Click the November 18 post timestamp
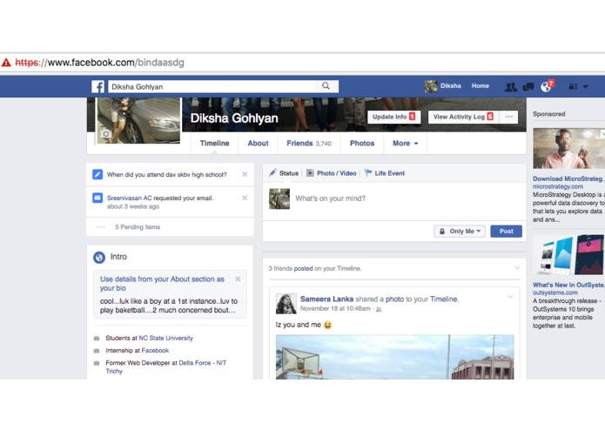This screenshot has width=605, height=430. pyautogui.click(x=335, y=308)
